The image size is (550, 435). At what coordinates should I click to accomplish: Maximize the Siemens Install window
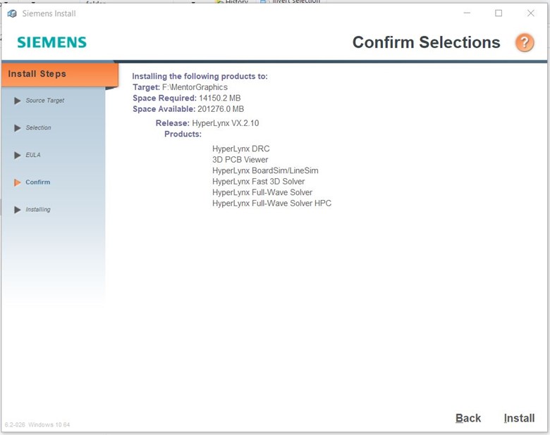point(499,13)
